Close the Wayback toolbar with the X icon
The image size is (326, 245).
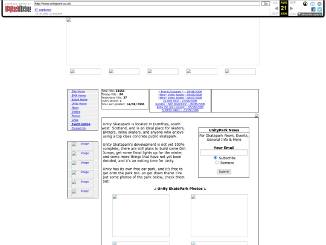pos(319,4)
